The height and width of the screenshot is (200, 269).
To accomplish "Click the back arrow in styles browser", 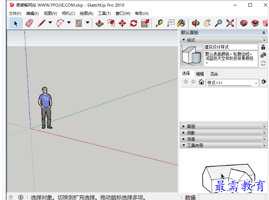I will (186, 82).
